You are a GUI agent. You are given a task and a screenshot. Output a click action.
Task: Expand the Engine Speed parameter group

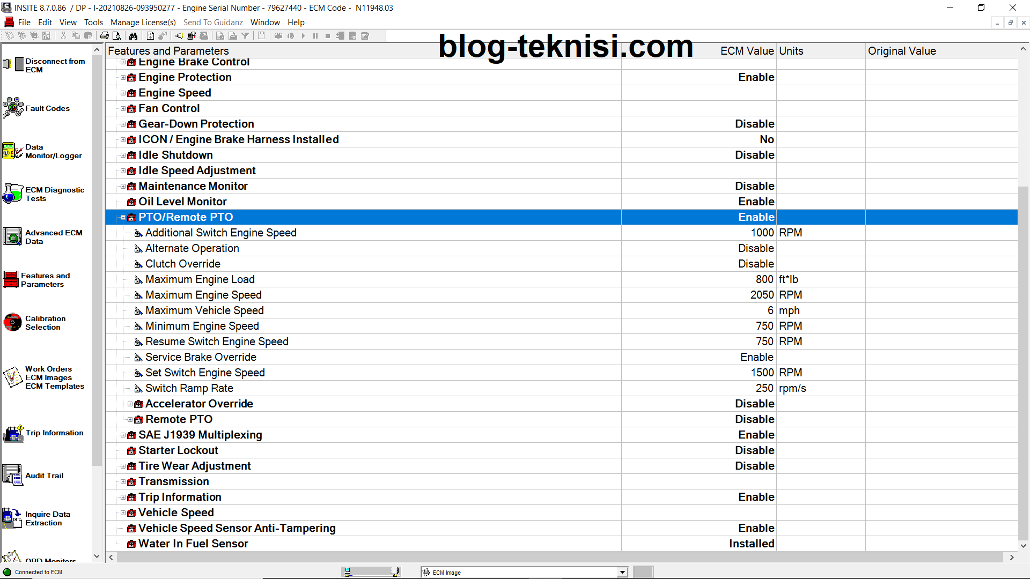pos(123,93)
